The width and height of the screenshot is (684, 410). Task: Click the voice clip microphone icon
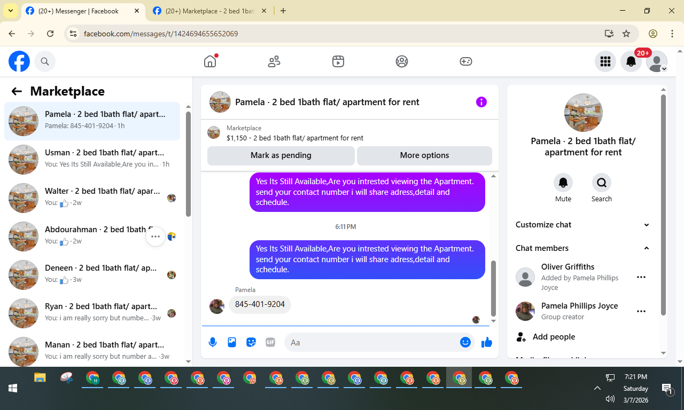click(213, 342)
